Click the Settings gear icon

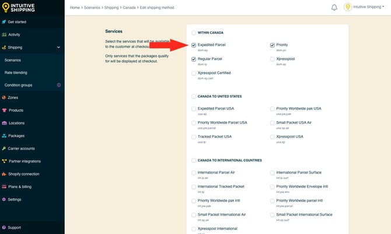(4, 199)
